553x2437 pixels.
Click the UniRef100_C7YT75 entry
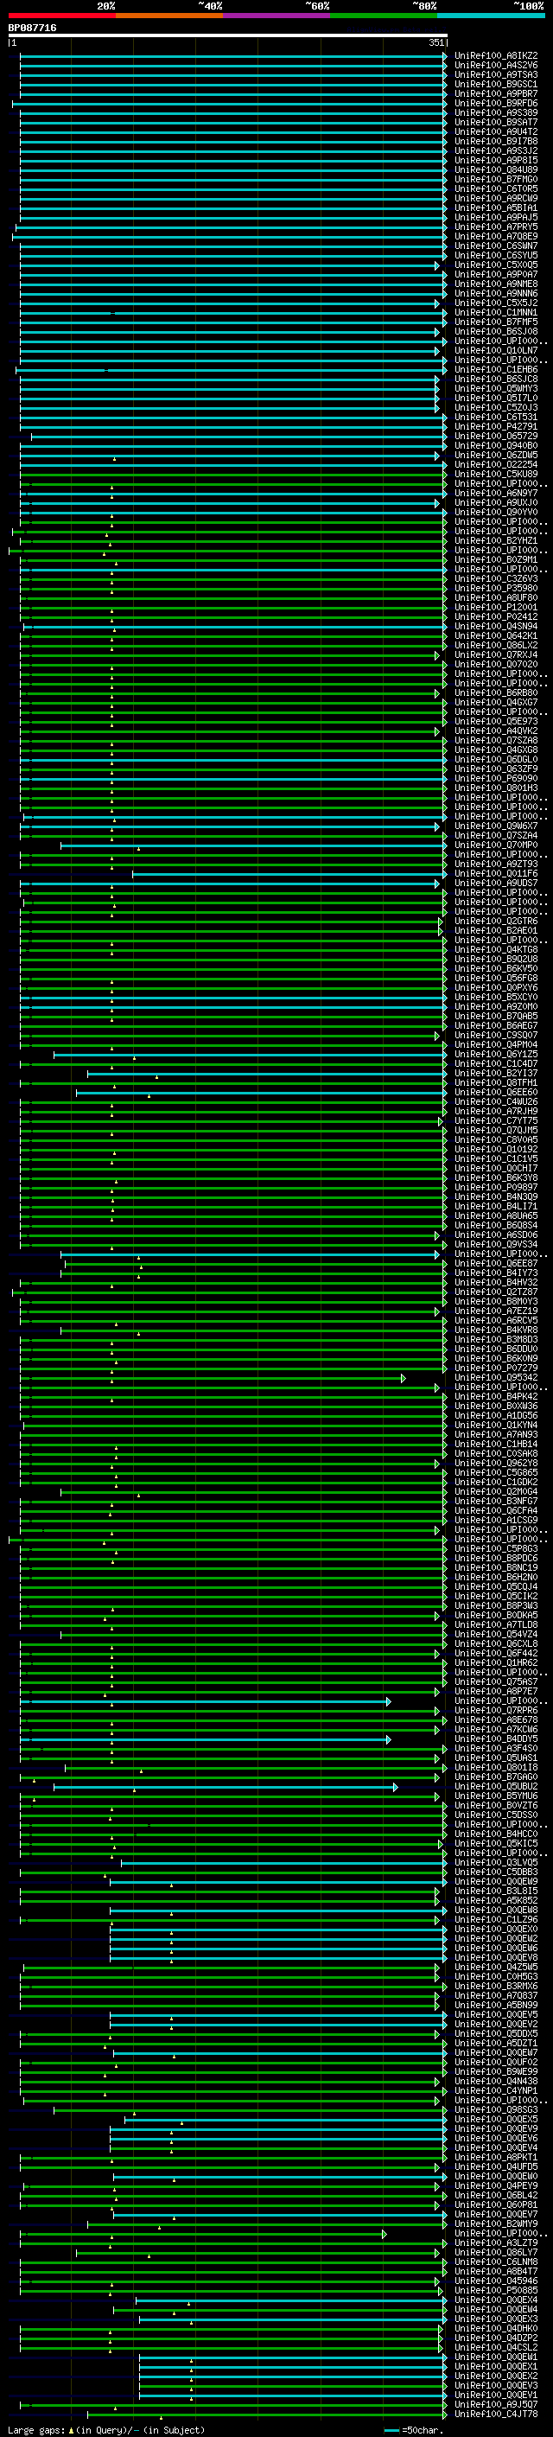point(496,1121)
